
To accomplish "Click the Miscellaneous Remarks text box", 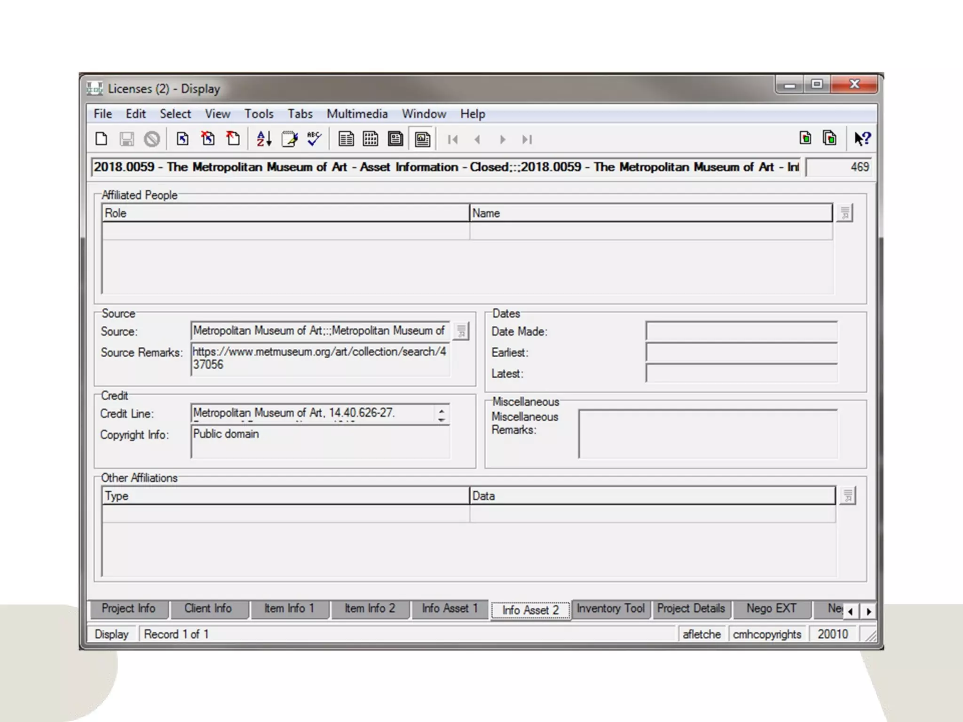I will (708, 433).
